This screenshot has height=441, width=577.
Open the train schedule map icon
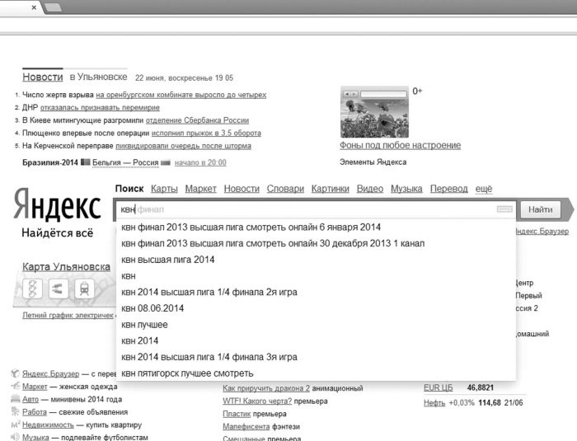[x=84, y=289]
